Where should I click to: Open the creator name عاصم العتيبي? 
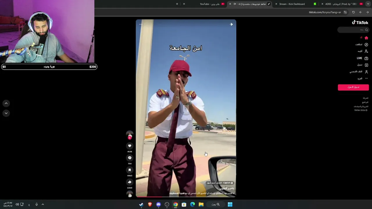tap(227, 188)
